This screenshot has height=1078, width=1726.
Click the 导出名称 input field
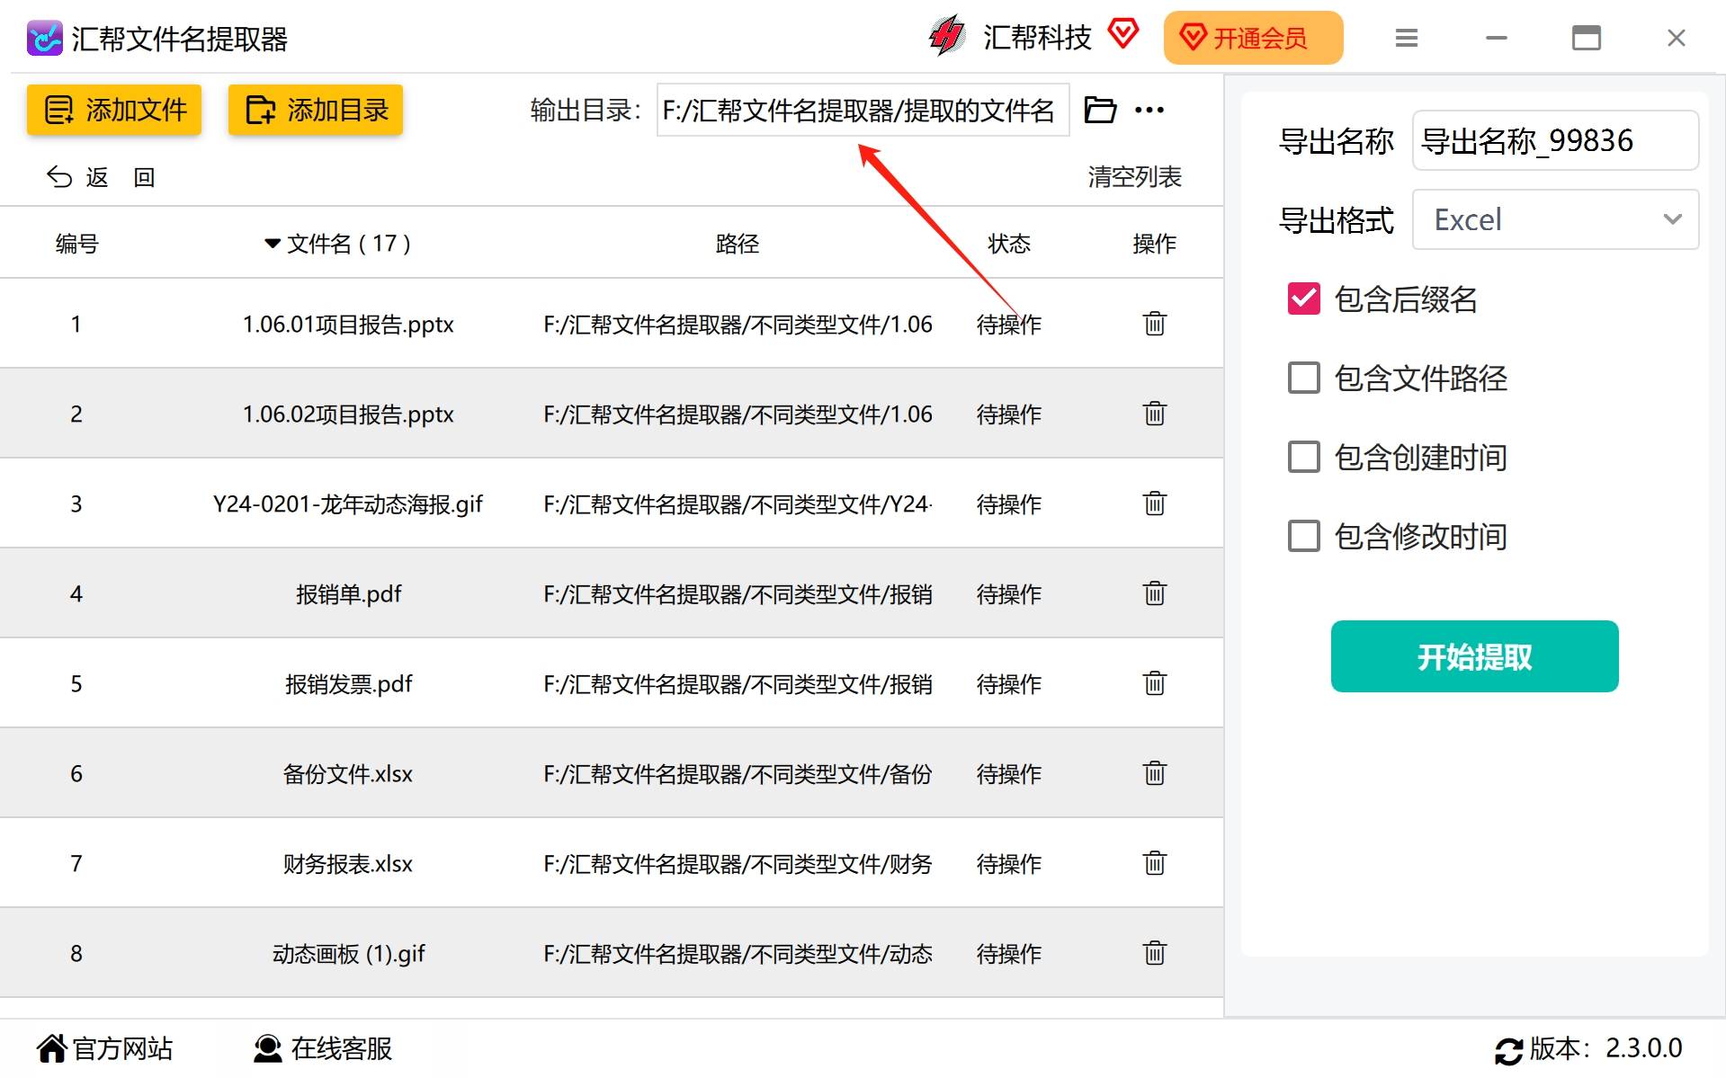coord(1555,140)
